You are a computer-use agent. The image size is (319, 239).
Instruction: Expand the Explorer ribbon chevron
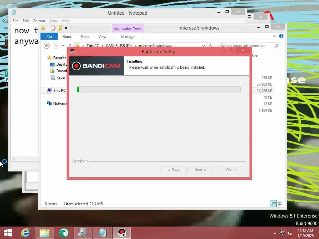pos(274,36)
